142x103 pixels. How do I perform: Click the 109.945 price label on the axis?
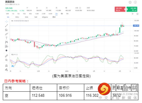(136, 25)
